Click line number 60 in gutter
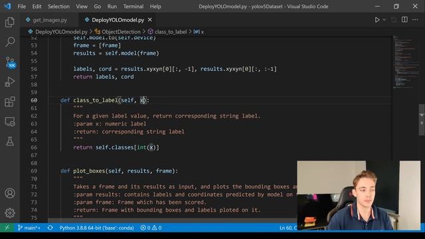Viewport: 425px width, 239px height. [34, 100]
